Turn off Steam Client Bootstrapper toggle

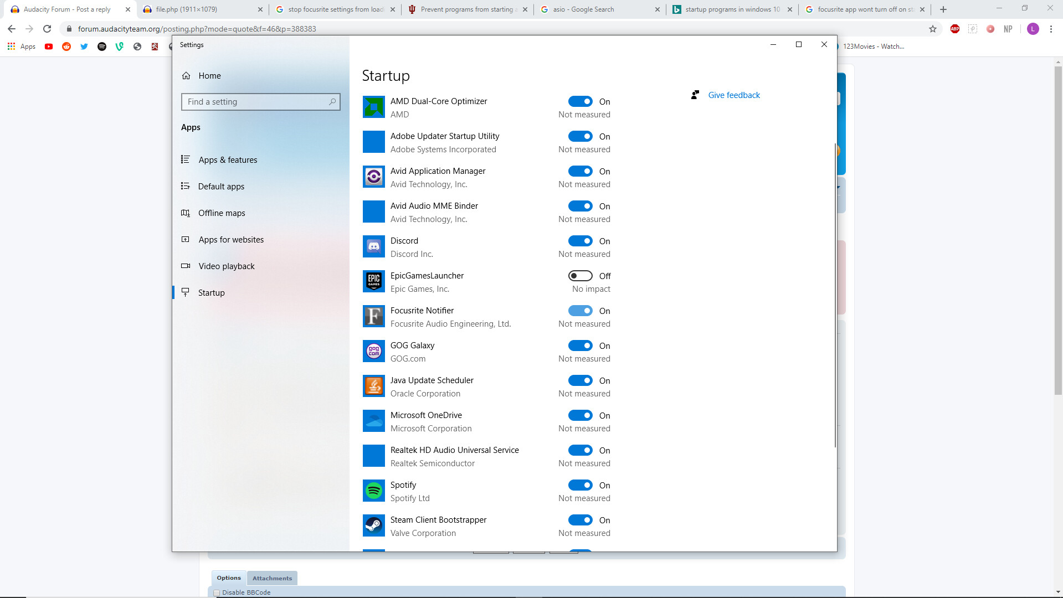(x=580, y=520)
